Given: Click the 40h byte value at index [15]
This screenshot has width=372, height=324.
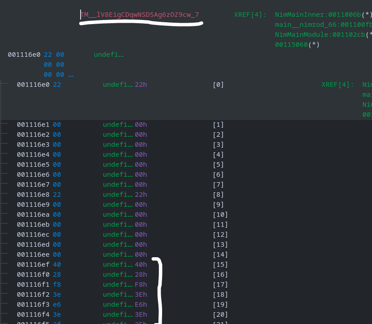Looking at the screenshot, I should [x=141, y=264].
